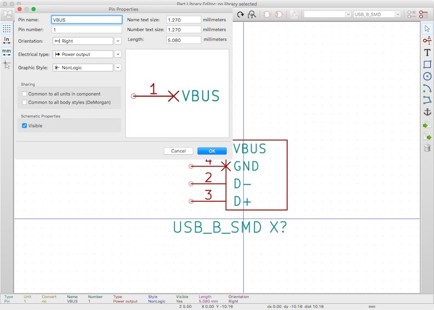Click '5.080 mm' length in status bar
Screen dimensions: 434x310
pyautogui.click(x=208, y=301)
